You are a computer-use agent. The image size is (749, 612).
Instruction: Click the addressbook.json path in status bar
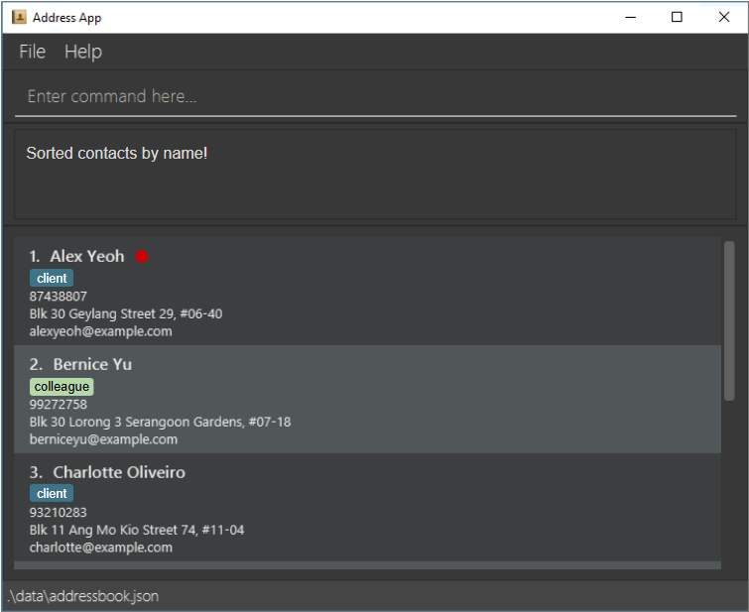tap(83, 596)
